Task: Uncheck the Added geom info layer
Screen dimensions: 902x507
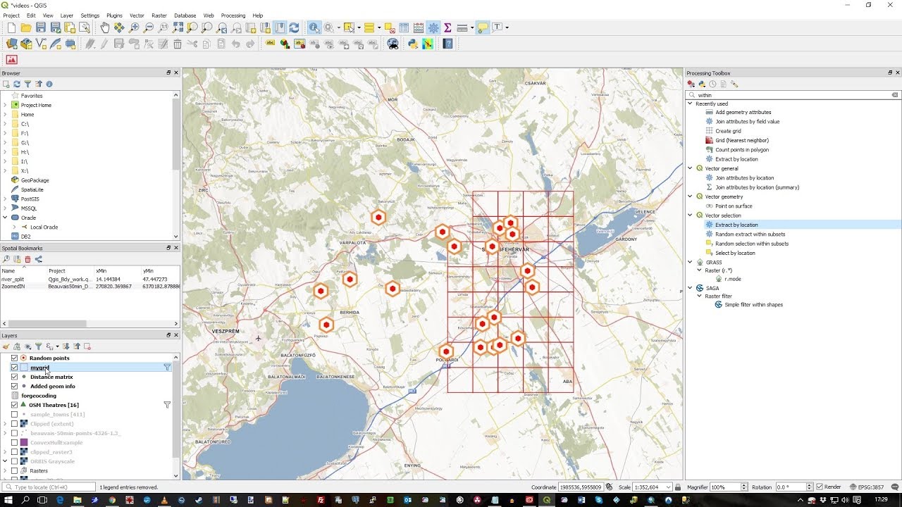Action: tap(14, 386)
